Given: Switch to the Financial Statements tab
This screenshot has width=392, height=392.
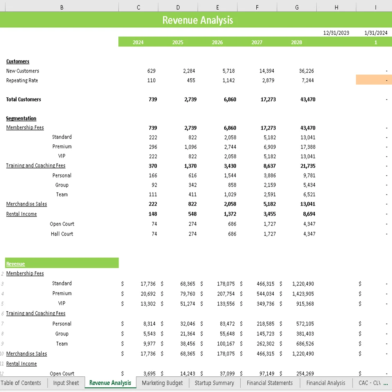Looking at the screenshot, I should point(269,383).
